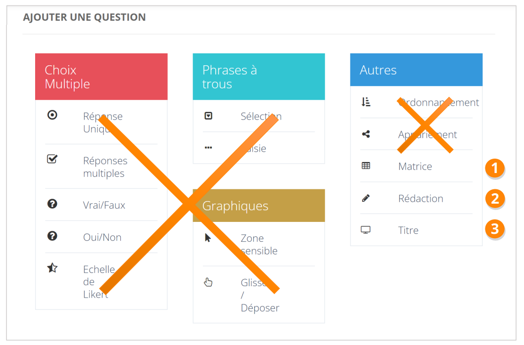The image size is (524, 345).
Task: Click the Ordonnancement sort icon
Action: (x=366, y=102)
